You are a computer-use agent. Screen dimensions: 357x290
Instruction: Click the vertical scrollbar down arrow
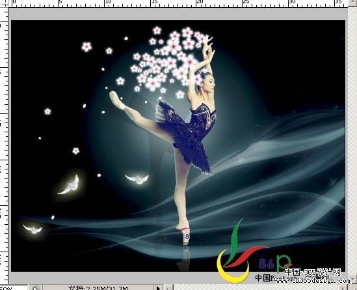click(353, 279)
